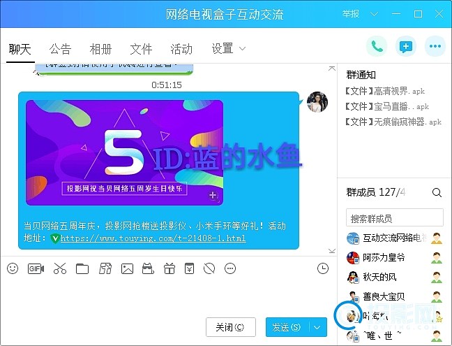The height and width of the screenshot is (346, 452).
Task: Insert a picture using image icon
Action: tap(127, 268)
